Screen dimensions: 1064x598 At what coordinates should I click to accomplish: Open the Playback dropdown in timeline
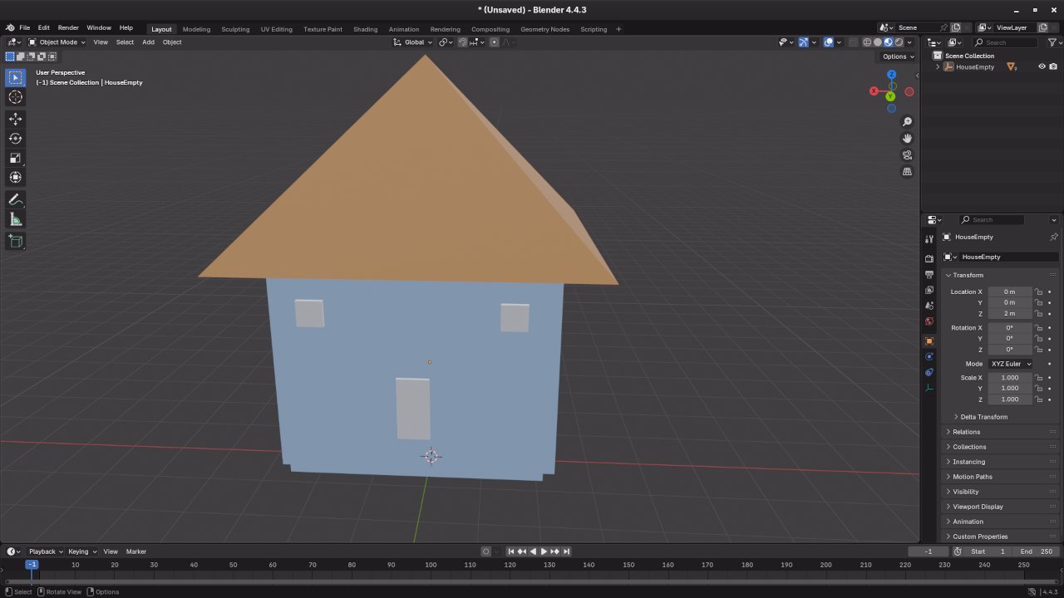46,551
